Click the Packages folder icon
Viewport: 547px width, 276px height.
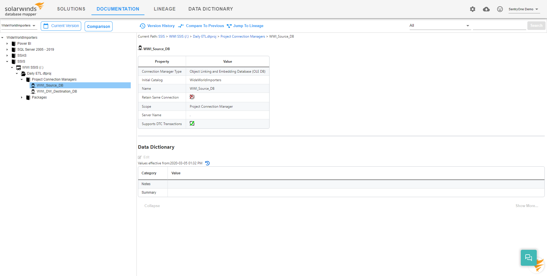tap(28, 98)
